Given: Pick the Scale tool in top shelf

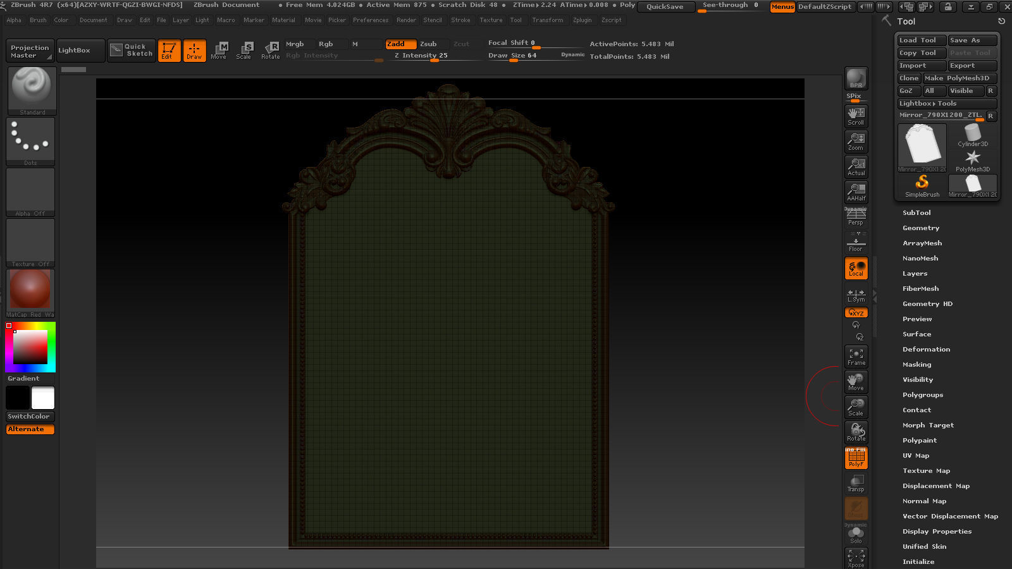Looking at the screenshot, I should (244, 51).
